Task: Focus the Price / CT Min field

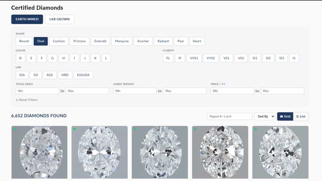Action: [233, 91]
